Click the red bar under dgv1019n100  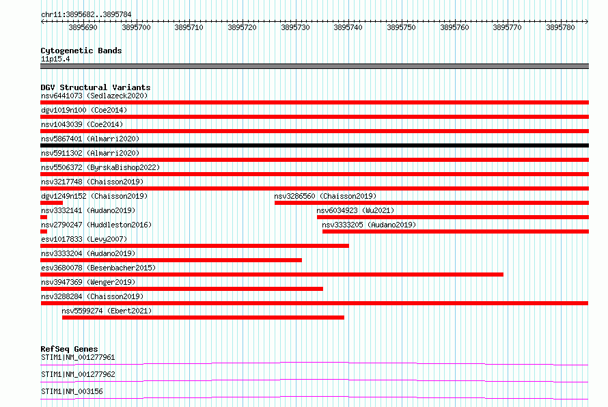(x=314, y=117)
